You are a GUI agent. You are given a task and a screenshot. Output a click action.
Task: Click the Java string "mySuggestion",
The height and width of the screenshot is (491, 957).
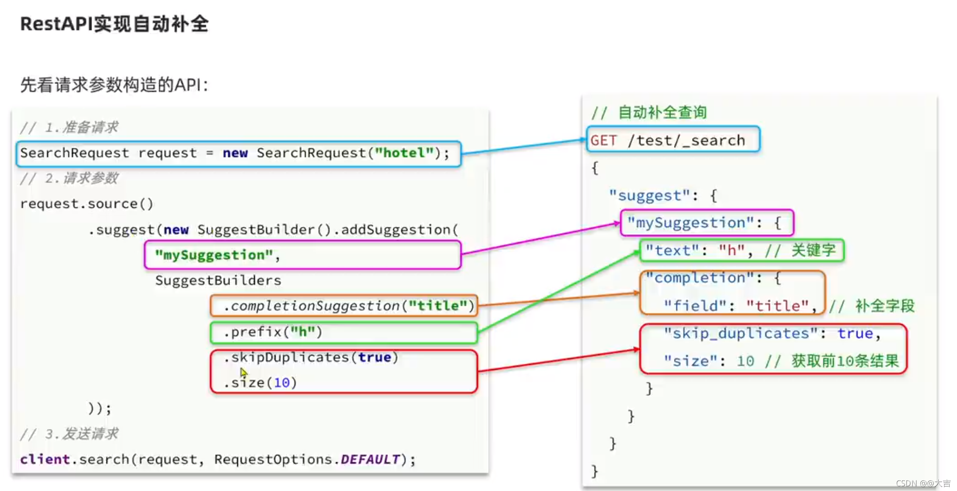click(x=218, y=255)
